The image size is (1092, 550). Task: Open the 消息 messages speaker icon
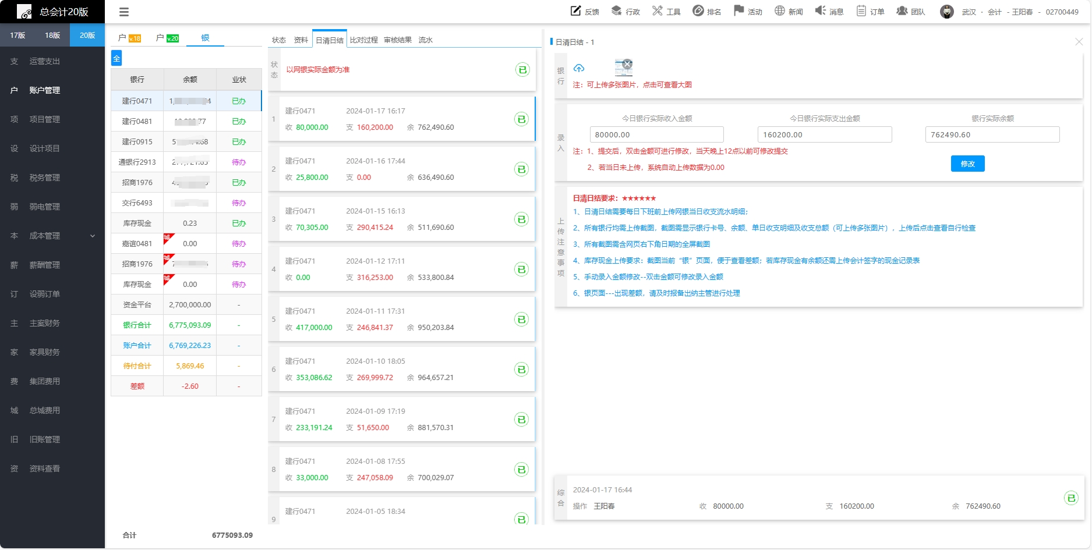pyautogui.click(x=820, y=10)
